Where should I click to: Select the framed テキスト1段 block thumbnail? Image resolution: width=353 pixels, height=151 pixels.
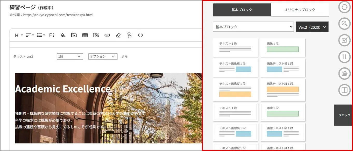coord(235,112)
